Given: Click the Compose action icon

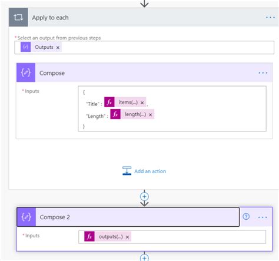Looking at the screenshot, I should tap(26, 72).
